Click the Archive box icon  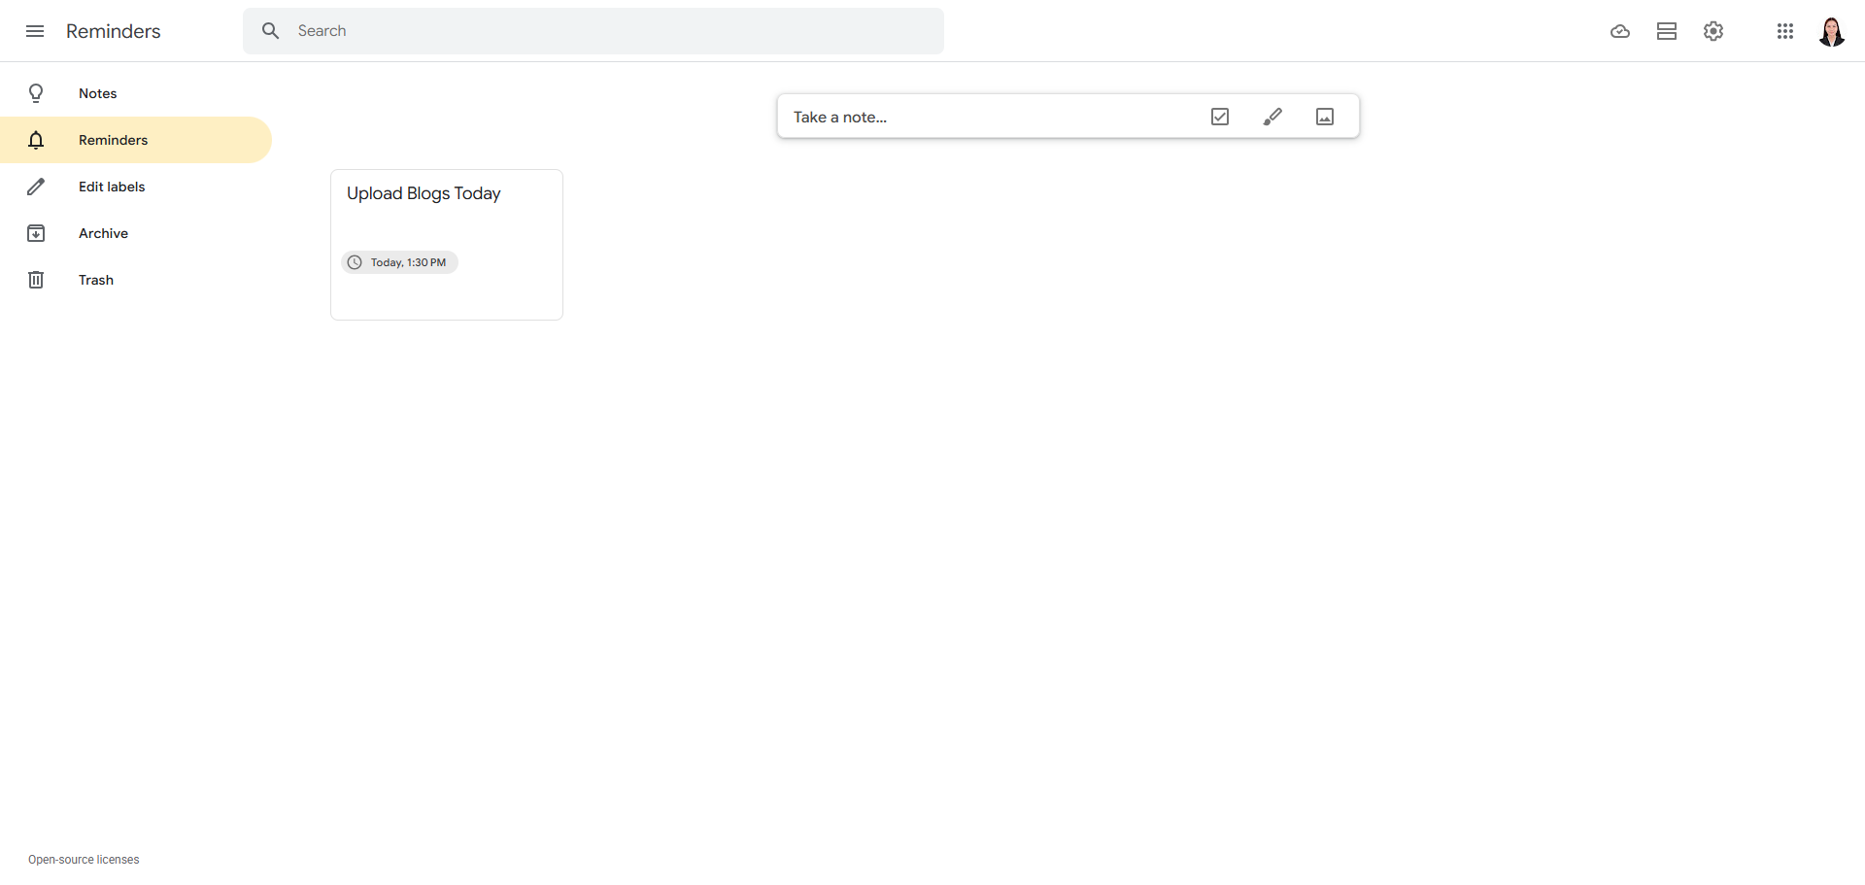36,233
